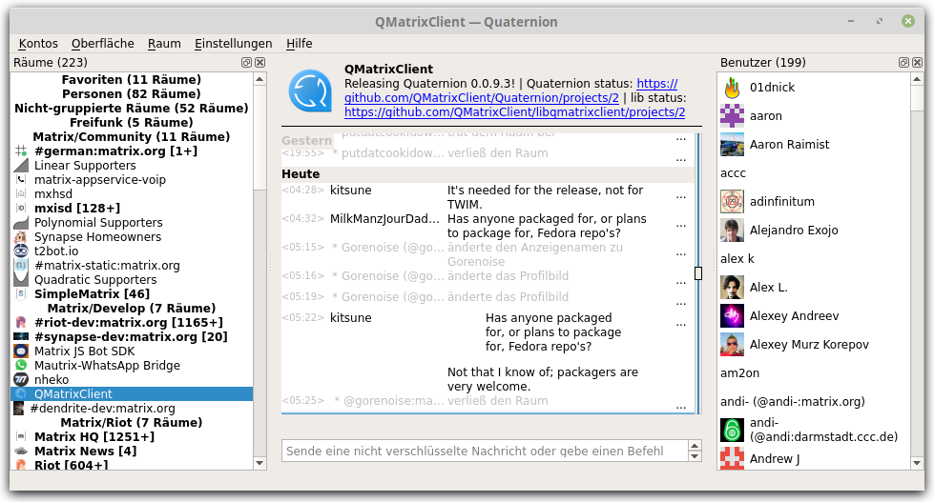Image resolution: width=934 pixels, height=502 pixels.
Task: Click the mxisd room icon
Action: click(x=21, y=209)
